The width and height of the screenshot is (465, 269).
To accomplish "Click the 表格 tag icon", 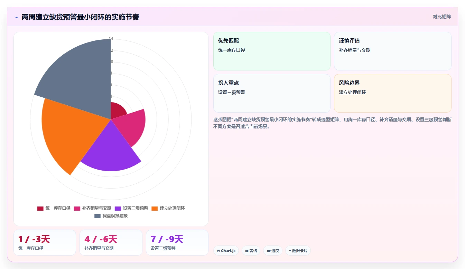I will point(247,251).
